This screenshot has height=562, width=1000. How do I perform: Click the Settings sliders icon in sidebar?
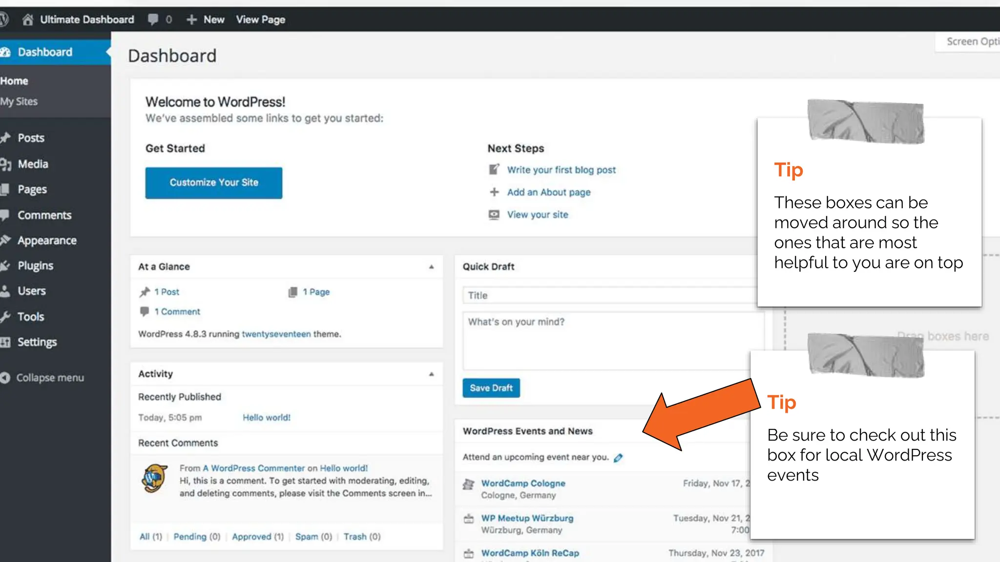(5, 342)
